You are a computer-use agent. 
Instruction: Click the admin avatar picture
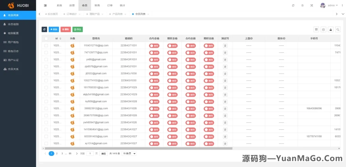point(323,5)
